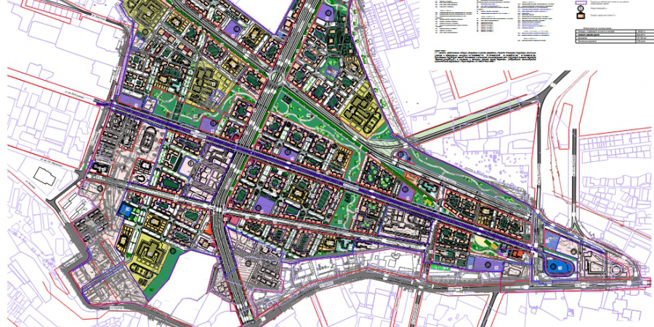Screen dimensions: 654x327
Task: Click the small blue building on the left side
Action: pos(125,209)
